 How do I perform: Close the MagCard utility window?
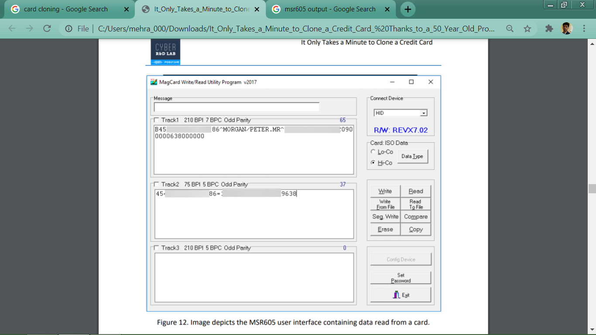pyautogui.click(x=431, y=82)
